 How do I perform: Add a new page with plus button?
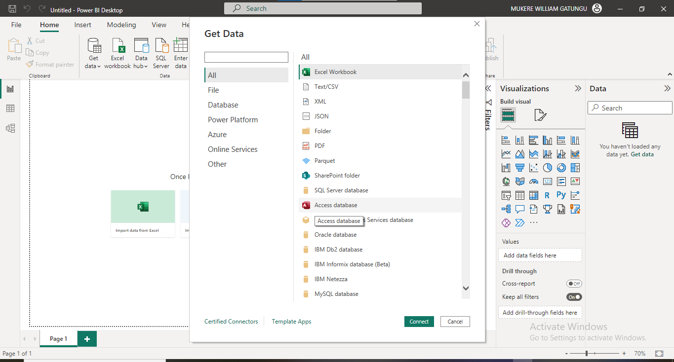(x=87, y=339)
